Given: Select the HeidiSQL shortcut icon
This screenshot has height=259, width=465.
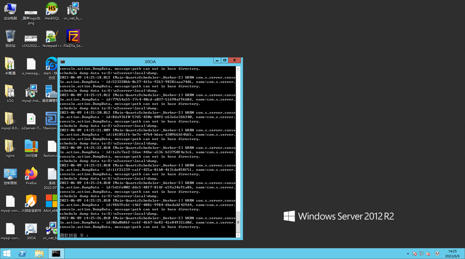Looking at the screenshot, I should (52, 12).
